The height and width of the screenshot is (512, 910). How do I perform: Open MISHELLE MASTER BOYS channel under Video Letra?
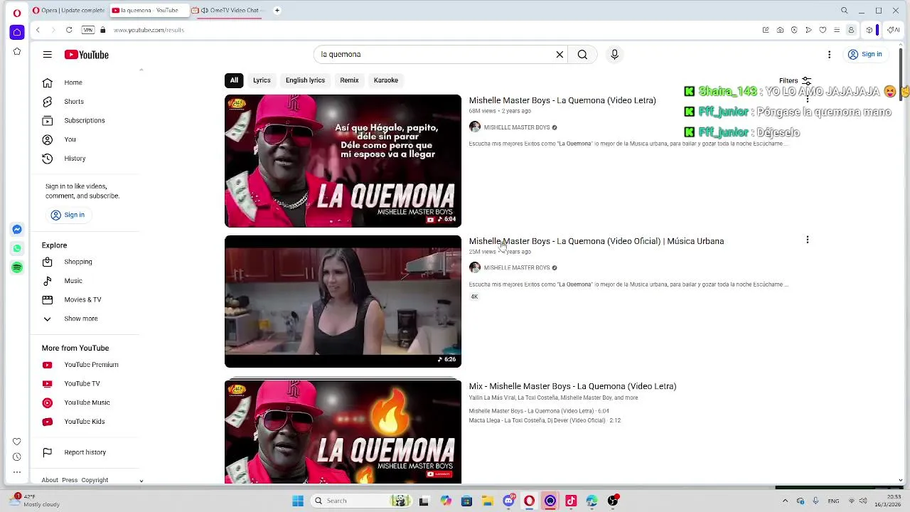(x=516, y=127)
